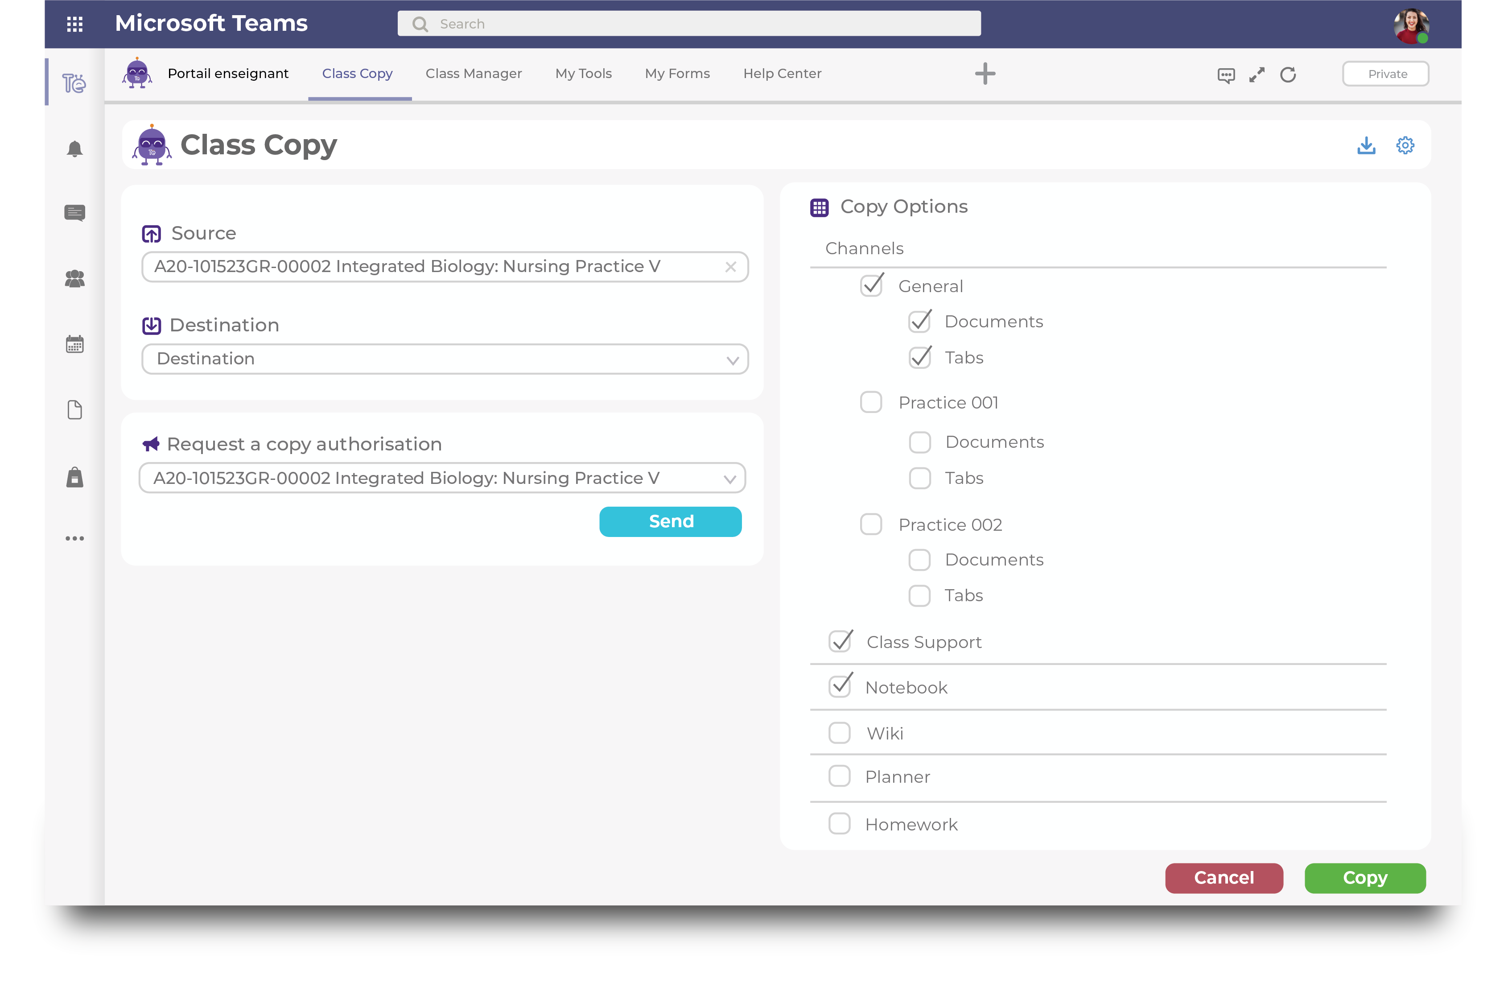Add a new tab with plus icon

pos(985,74)
